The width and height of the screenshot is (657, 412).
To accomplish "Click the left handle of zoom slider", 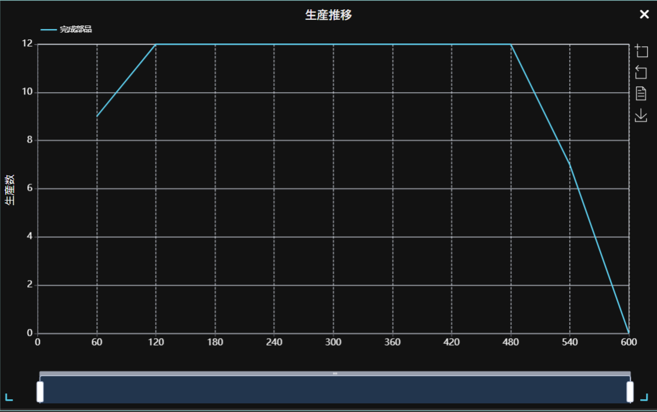I will click(x=40, y=391).
